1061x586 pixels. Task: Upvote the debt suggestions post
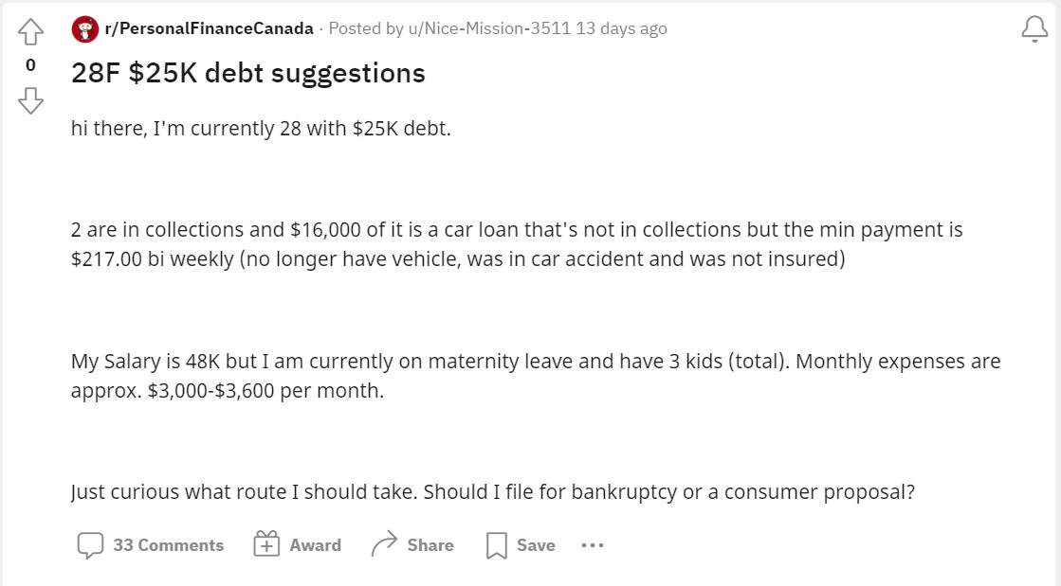click(30, 33)
